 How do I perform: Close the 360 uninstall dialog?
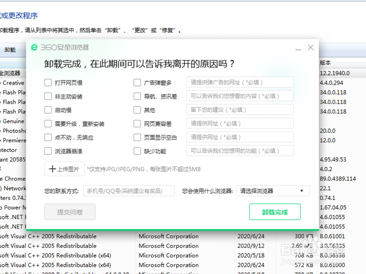[x=311, y=47]
